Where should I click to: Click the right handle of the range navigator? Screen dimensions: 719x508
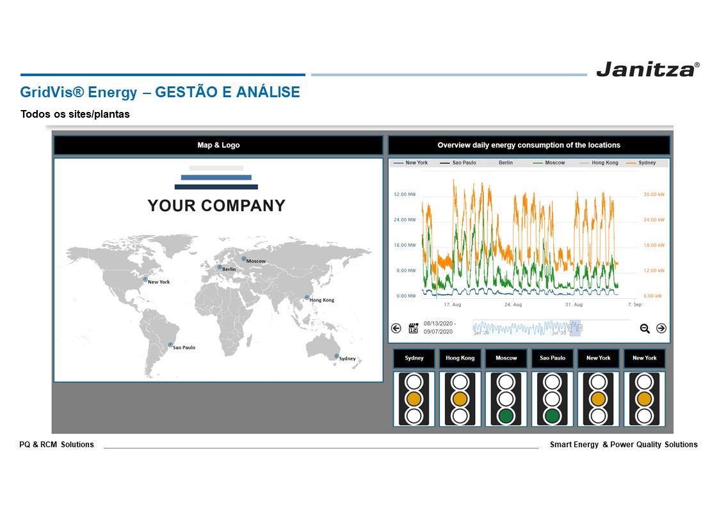(580, 328)
